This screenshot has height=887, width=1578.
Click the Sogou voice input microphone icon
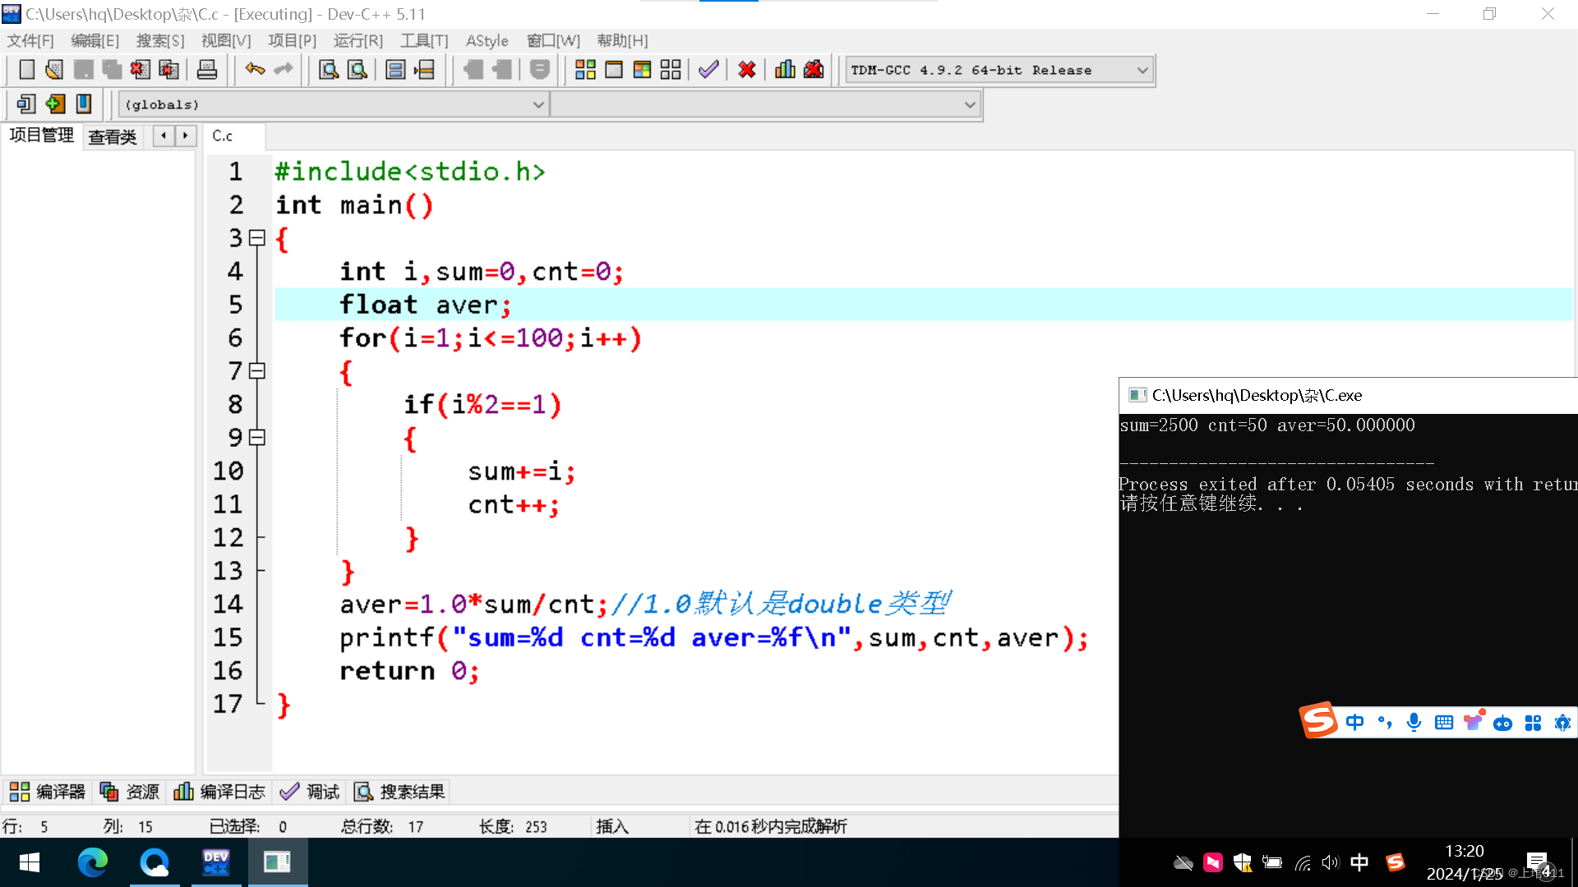(x=1414, y=723)
